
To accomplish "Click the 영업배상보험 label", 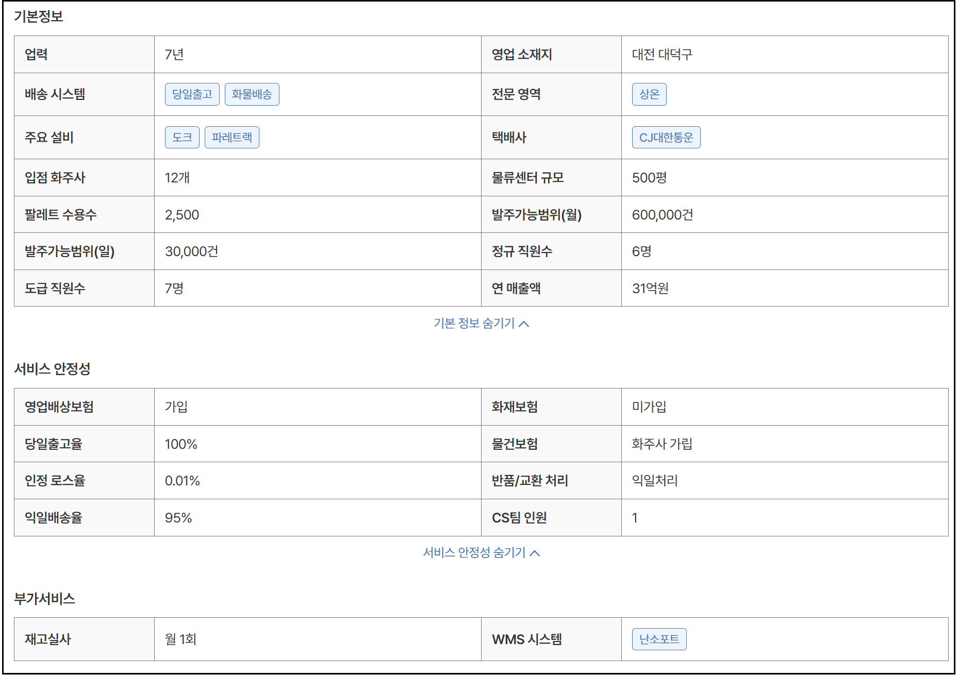I will tap(59, 407).
